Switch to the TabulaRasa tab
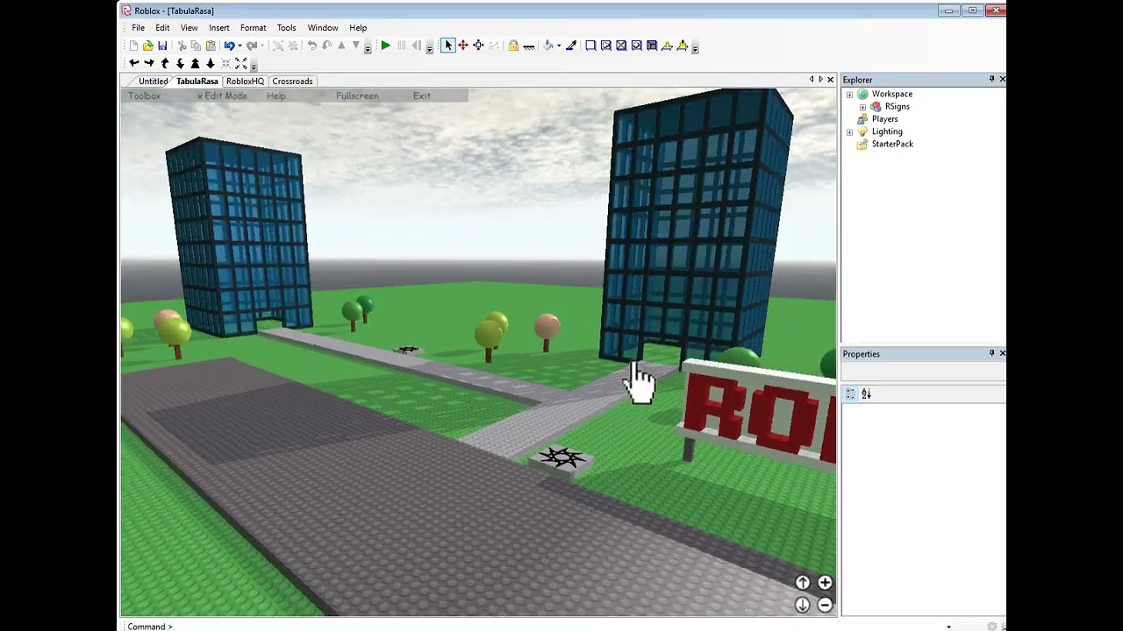Screen dimensions: 1123x631 pos(197,82)
